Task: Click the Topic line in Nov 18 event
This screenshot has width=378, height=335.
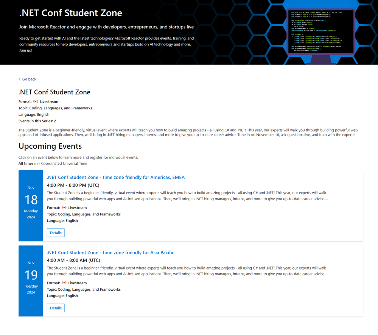Action: [84, 214]
